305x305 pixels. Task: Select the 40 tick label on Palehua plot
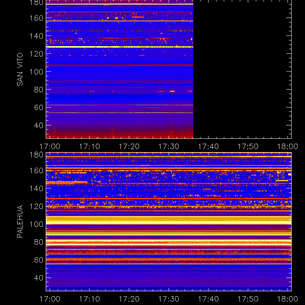39,278
